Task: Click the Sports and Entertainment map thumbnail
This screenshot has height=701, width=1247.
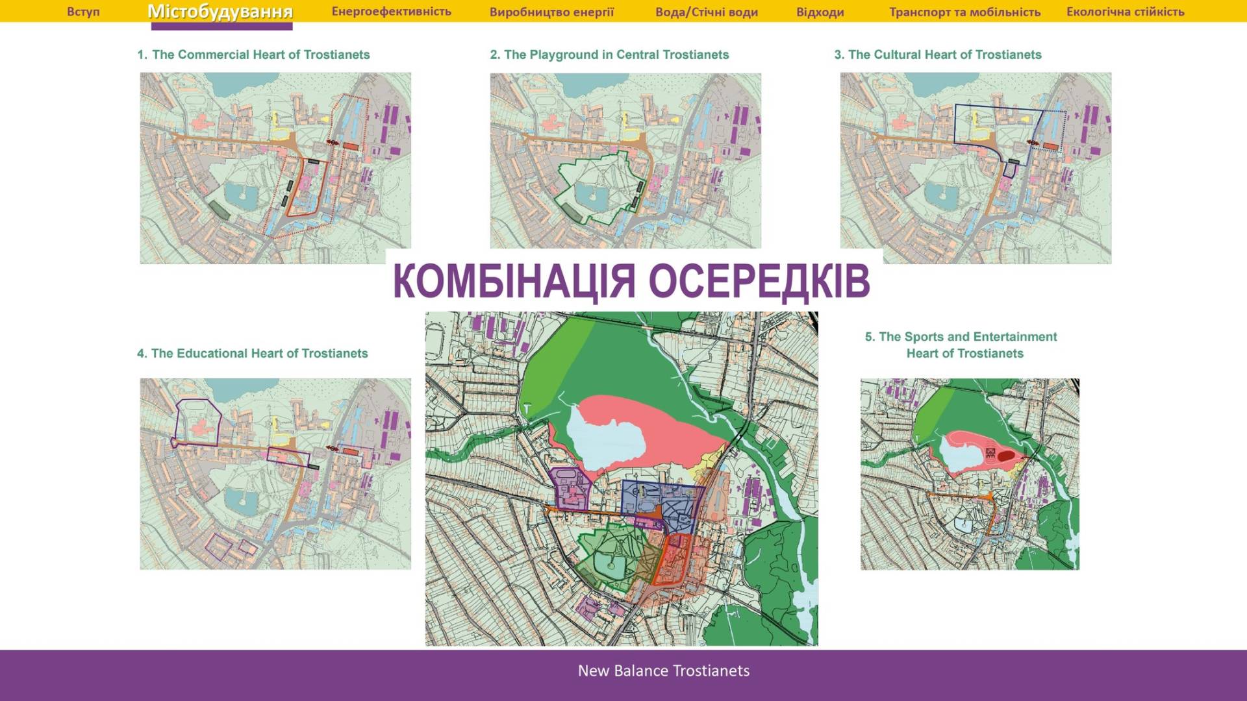Action: 970,474
